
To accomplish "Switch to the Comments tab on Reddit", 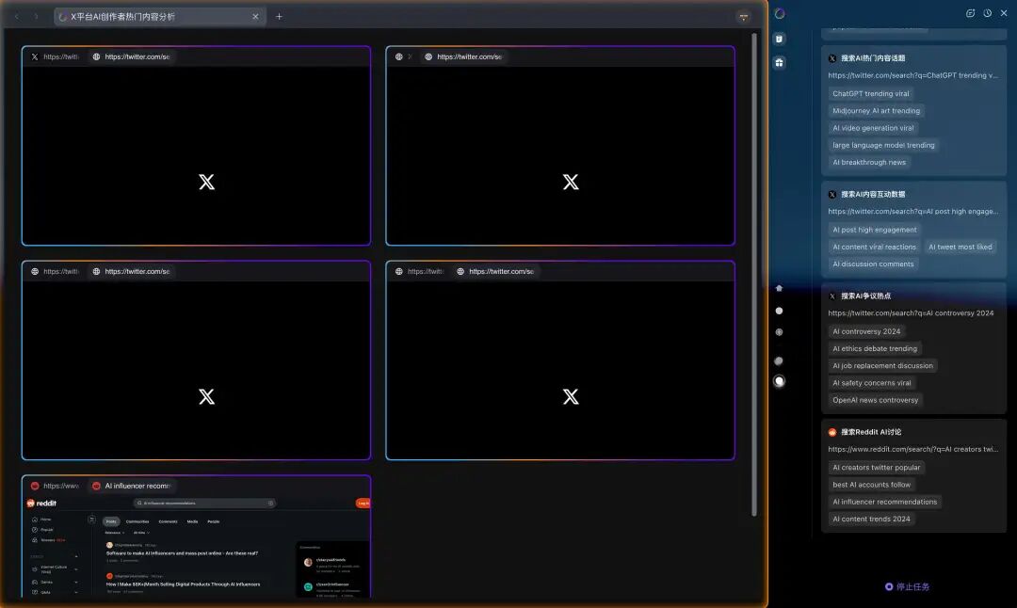I will coord(168,521).
